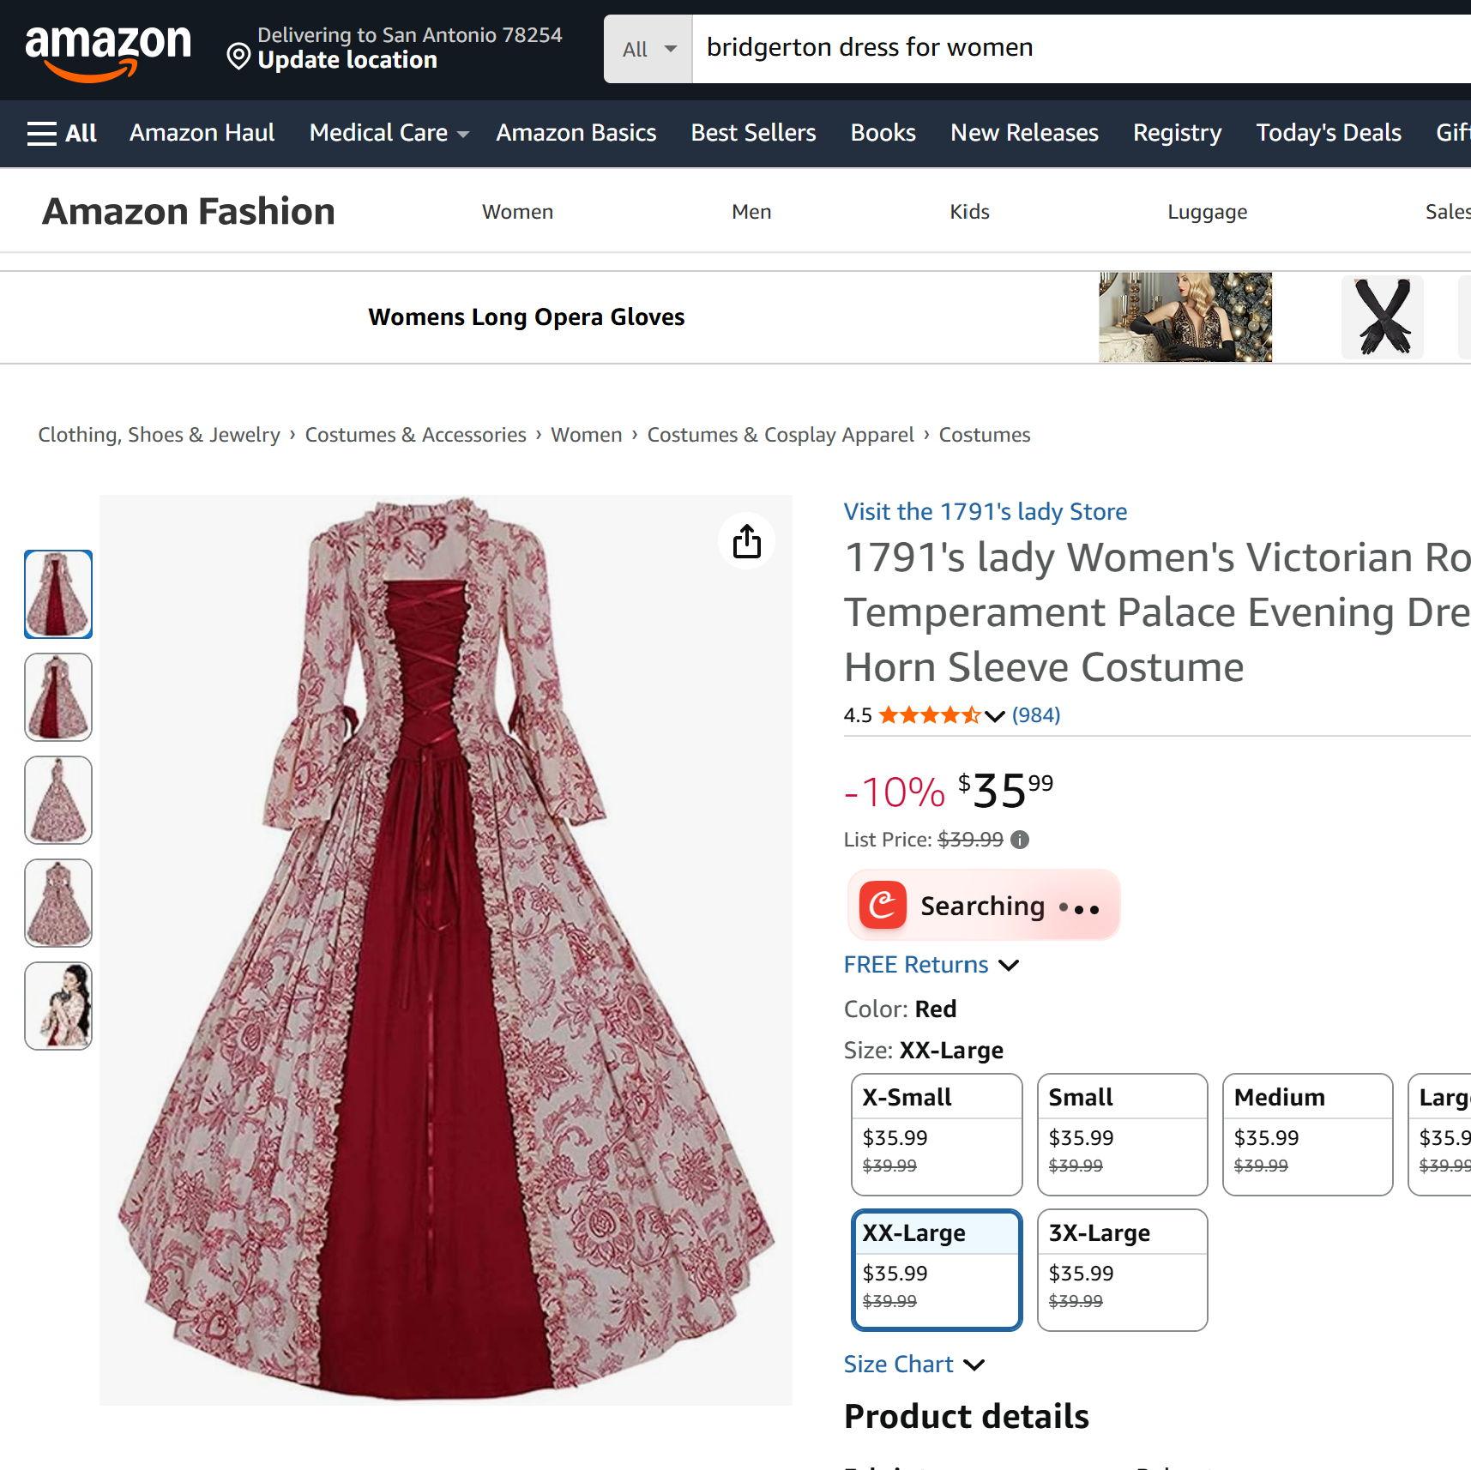
Task: Go to the Best Sellers nav item
Action: [753, 133]
